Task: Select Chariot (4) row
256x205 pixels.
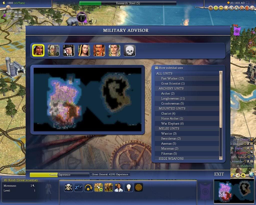Action: click(x=187, y=113)
